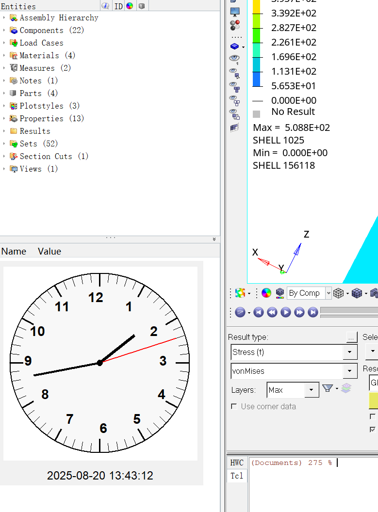The width and height of the screenshot is (378, 512).
Task: Switch to the Tcl command tab
Action: pyautogui.click(x=237, y=476)
